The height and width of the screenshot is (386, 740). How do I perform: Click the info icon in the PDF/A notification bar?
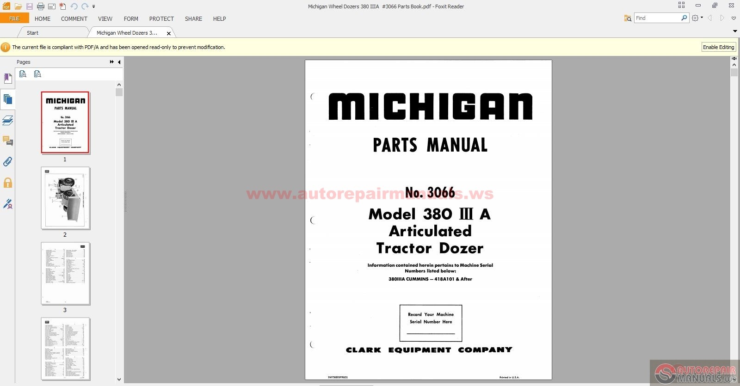pyautogui.click(x=6, y=47)
